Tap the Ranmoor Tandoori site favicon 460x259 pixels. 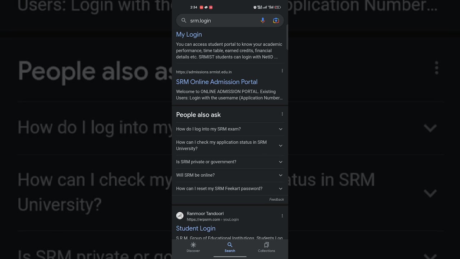click(180, 216)
